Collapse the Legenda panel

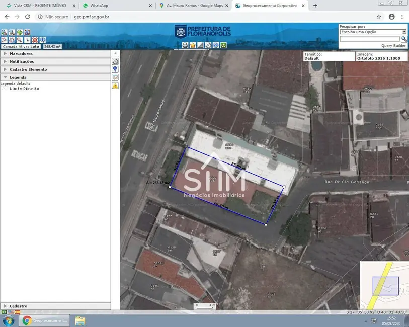[x=18, y=77]
